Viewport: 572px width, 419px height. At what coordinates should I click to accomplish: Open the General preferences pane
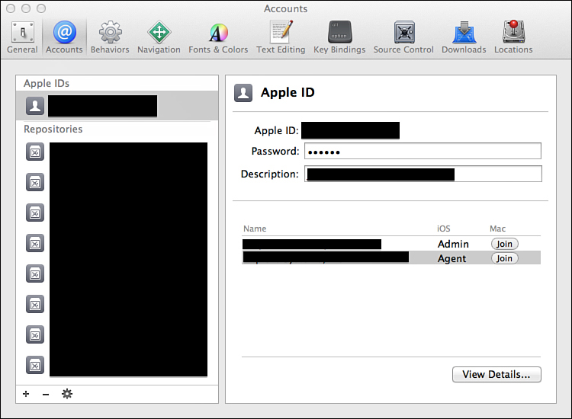(22, 37)
